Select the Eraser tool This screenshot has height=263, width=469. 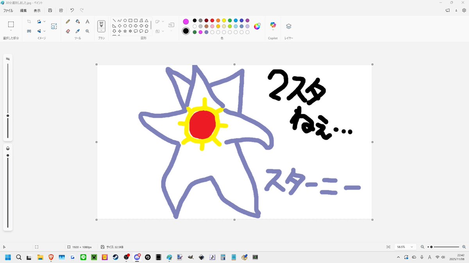[68, 31]
